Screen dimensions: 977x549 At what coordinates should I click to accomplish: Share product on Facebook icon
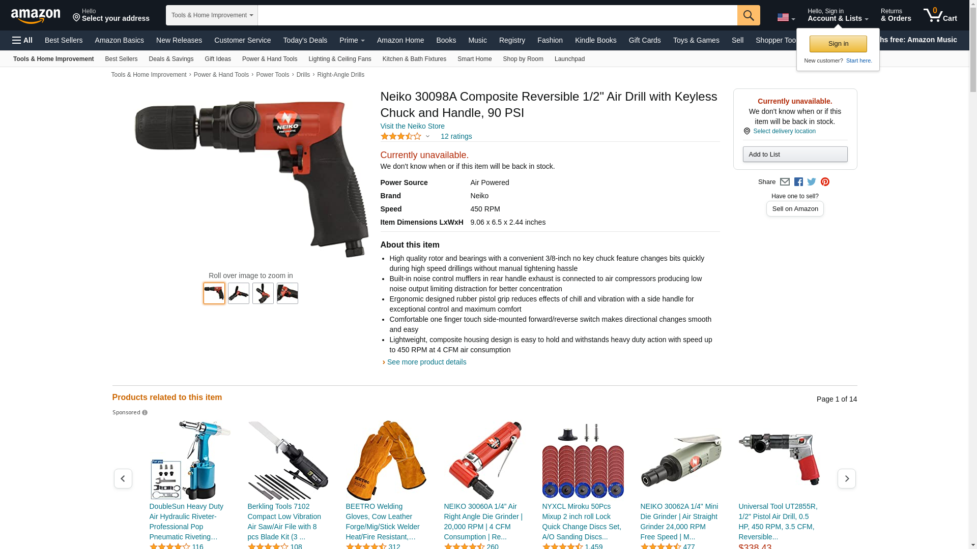pyautogui.click(x=798, y=182)
